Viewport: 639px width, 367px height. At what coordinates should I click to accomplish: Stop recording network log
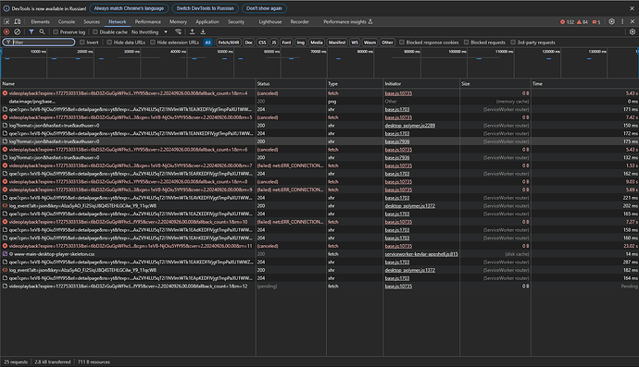pyautogui.click(x=6, y=31)
